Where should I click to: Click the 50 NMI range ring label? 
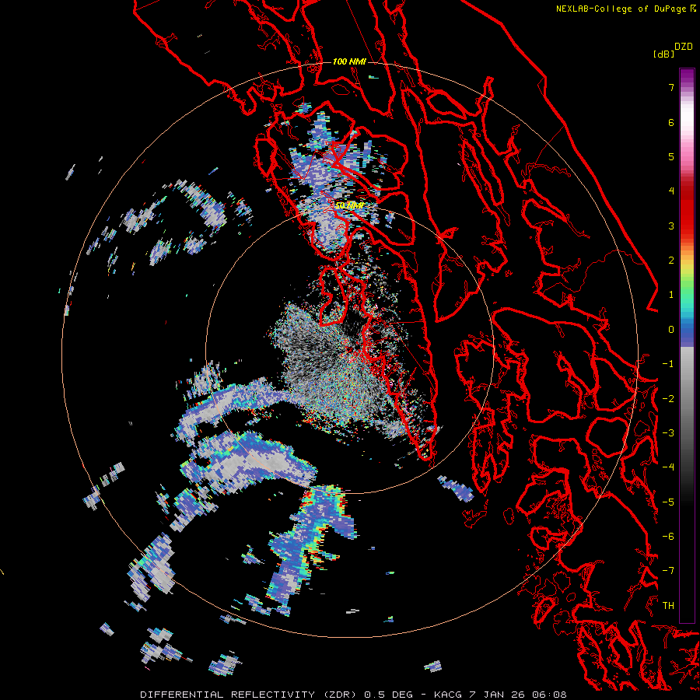click(x=349, y=205)
